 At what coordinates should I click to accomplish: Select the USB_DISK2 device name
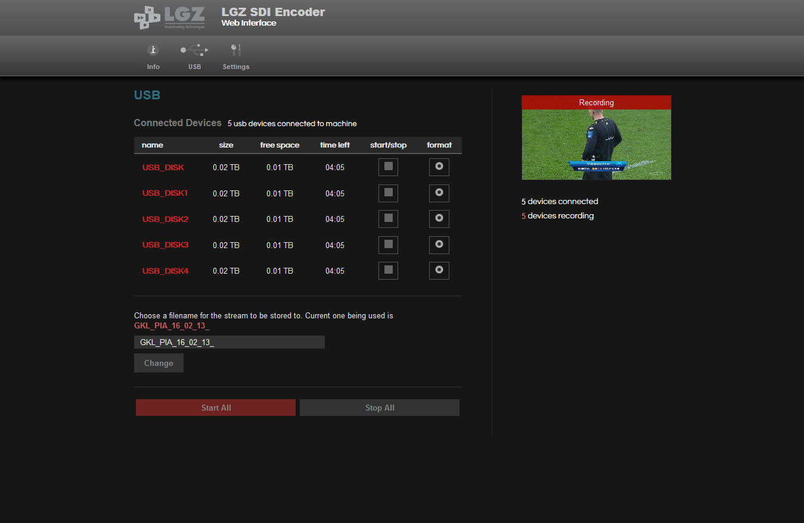coord(165,220)
